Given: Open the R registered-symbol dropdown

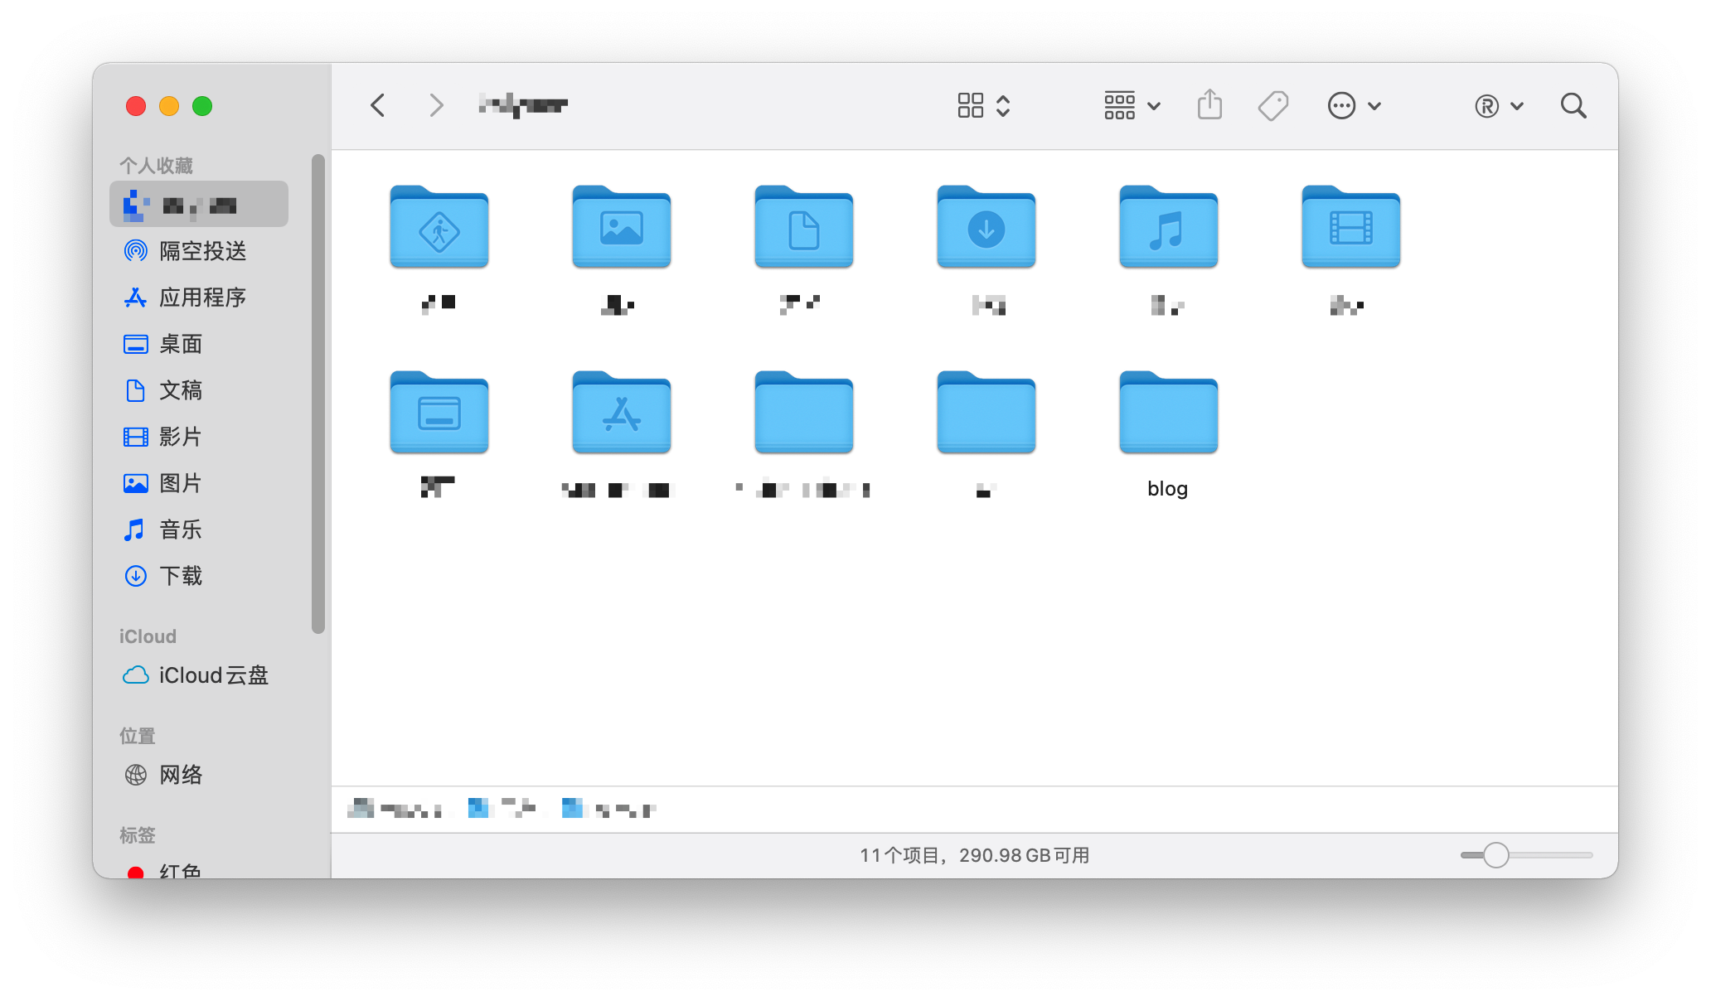Looking at the screenshot, I should point(1498,105).
